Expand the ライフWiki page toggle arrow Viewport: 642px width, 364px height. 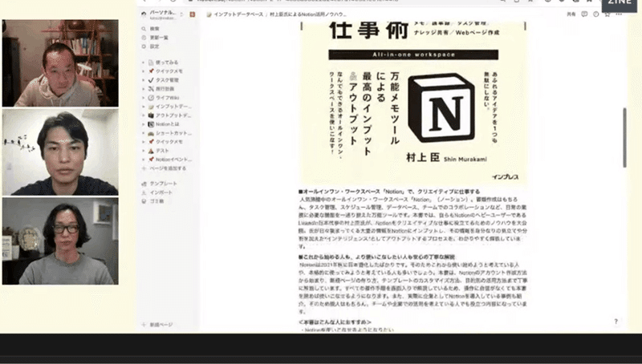tap(144, 98)
